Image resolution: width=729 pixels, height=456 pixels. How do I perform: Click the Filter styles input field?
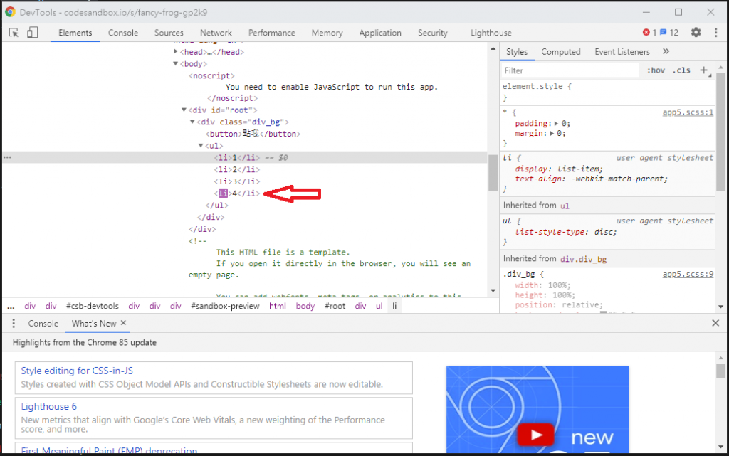pyautogui.click(x=570, y=70)
